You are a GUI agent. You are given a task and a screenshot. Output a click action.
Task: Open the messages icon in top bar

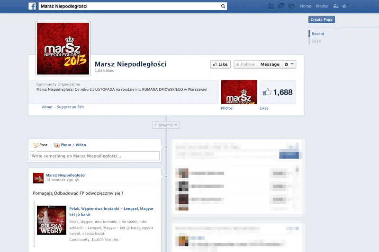281,6
